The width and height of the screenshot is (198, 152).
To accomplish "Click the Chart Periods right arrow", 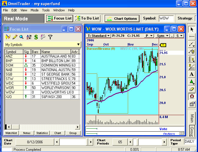I will [x=164, y=142].
